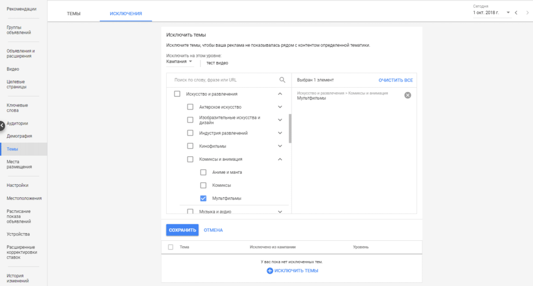Click the СОХРАНИТЬ button

pos(182,230)
